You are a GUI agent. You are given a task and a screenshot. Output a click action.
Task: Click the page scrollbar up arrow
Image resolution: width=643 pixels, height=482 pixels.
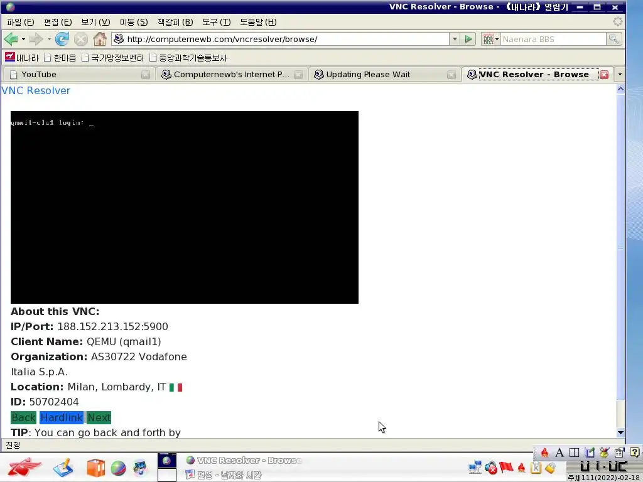tap(620, 89)
